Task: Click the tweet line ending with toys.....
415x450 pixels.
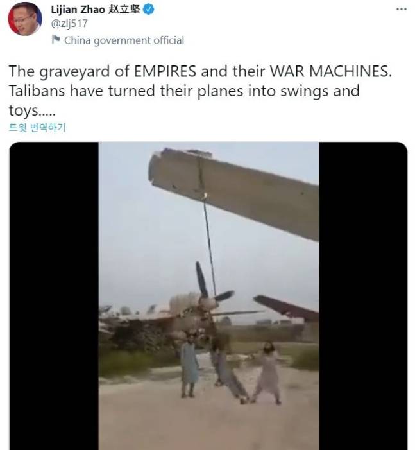Action: pos(32,110)
